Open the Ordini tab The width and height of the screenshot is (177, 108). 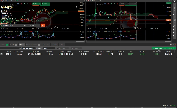pyautogui.click(x=14, y=45)
